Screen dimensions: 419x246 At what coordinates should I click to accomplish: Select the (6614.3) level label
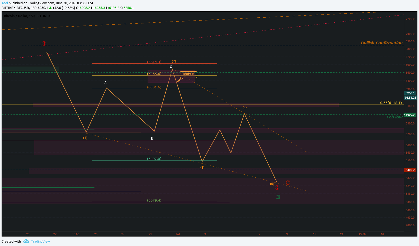tap(154, 62)
